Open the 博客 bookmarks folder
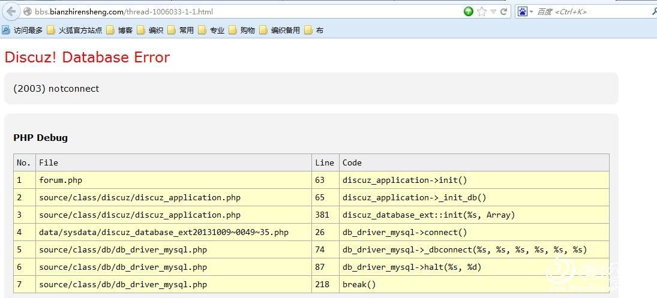Viewport: 657px width, 298px height. [119, 30]
